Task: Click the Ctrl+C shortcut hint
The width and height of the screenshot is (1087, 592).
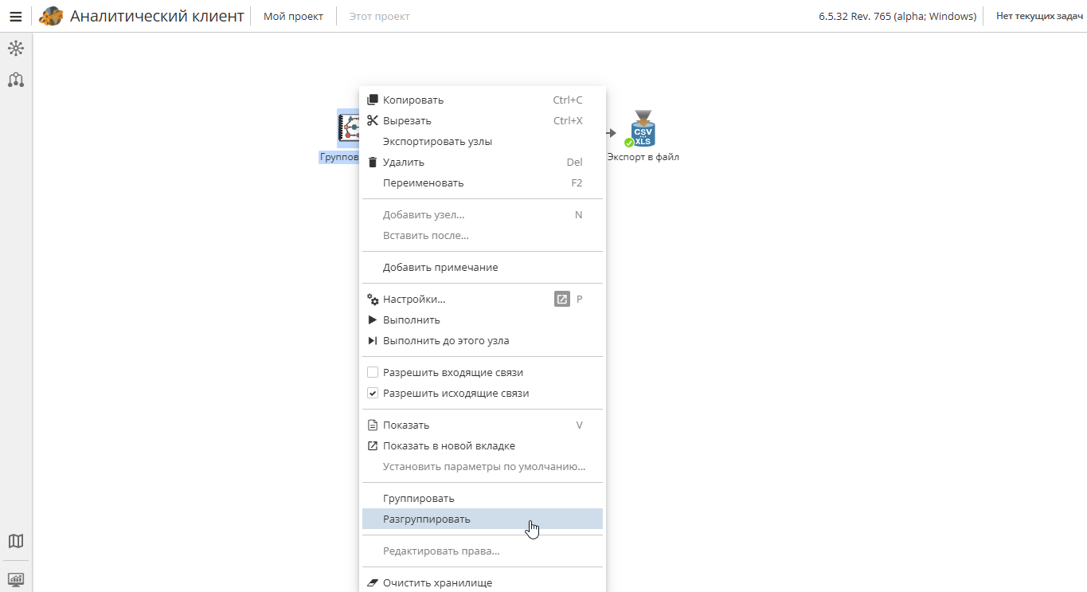Action: pos(568,100)
